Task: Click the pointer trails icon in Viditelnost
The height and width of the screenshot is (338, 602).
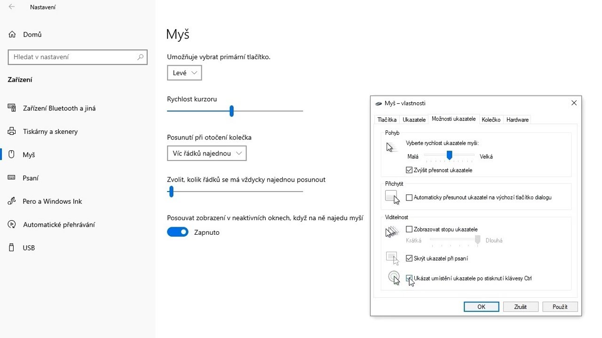Action: 392,231
